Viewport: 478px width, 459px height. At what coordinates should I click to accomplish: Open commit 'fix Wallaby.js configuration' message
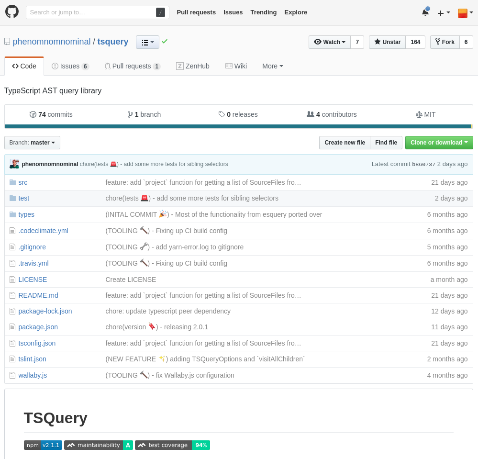tap(170, 375)
